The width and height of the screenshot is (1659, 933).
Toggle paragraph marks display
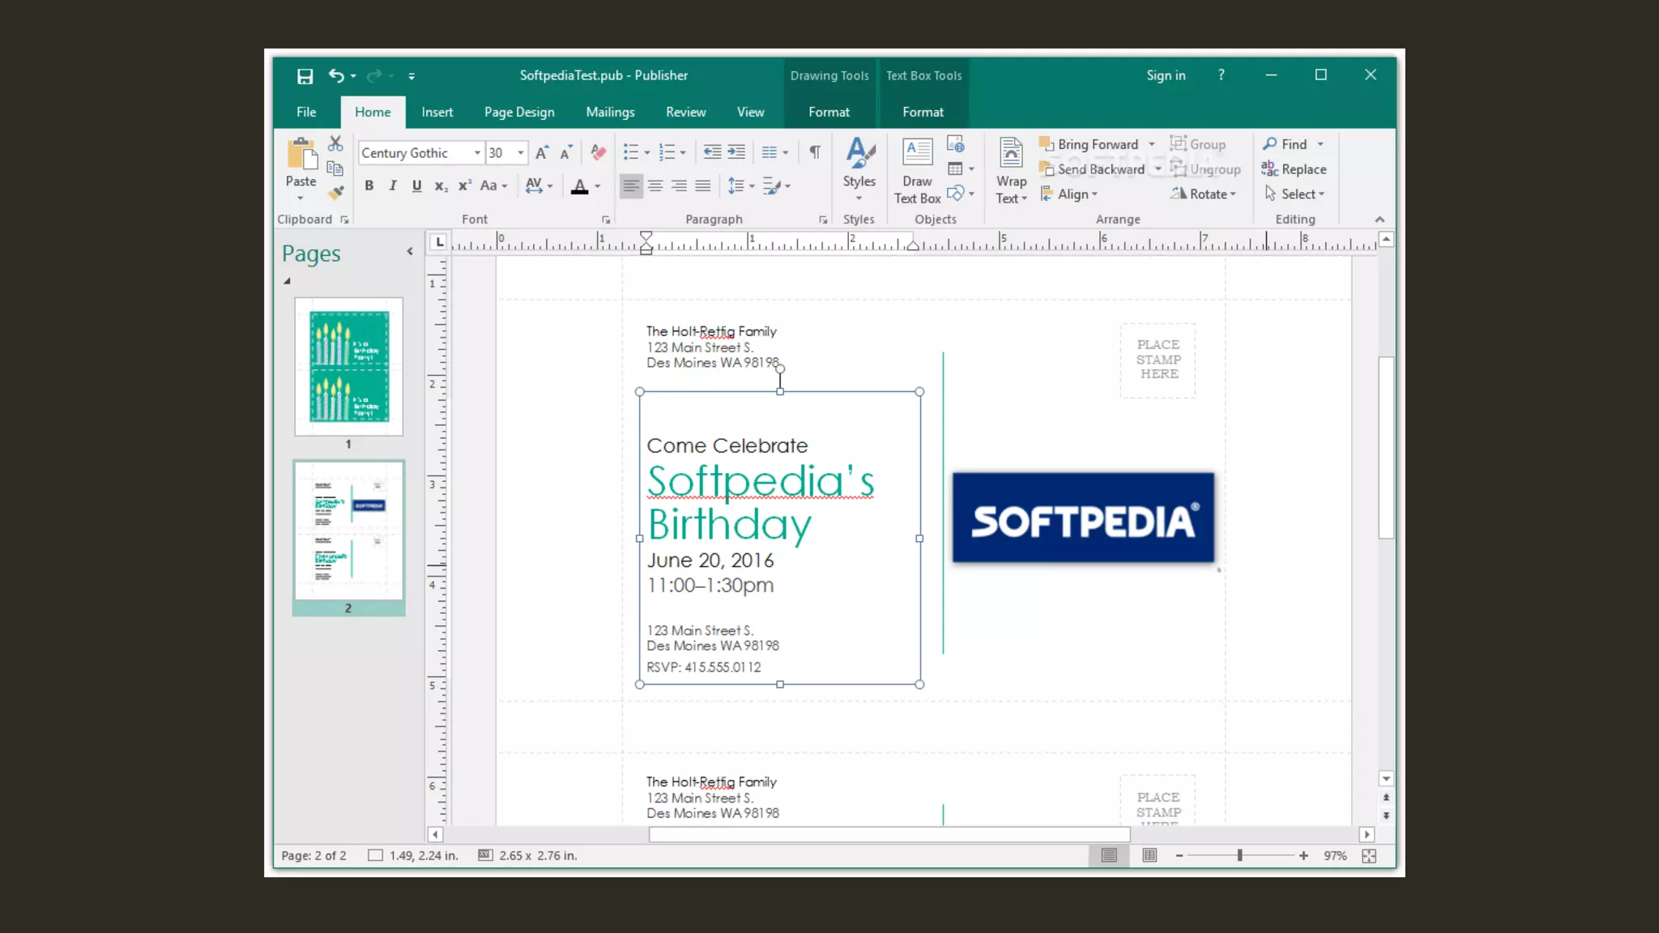(815, 152)
